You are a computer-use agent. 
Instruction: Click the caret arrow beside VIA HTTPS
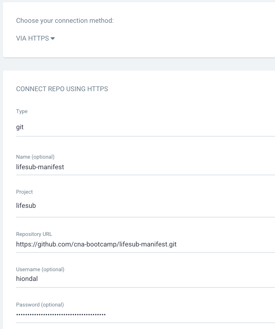[53, 38]
